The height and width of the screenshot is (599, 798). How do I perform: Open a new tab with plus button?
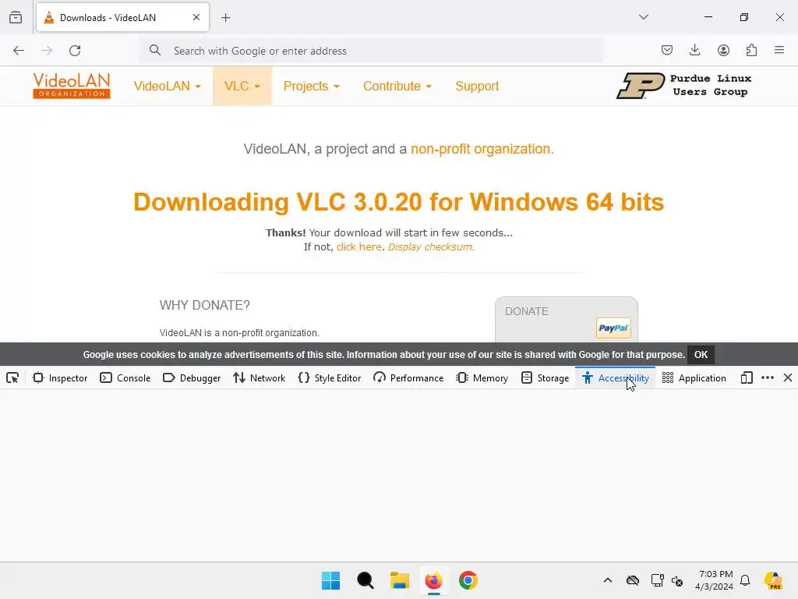point(226,18)
